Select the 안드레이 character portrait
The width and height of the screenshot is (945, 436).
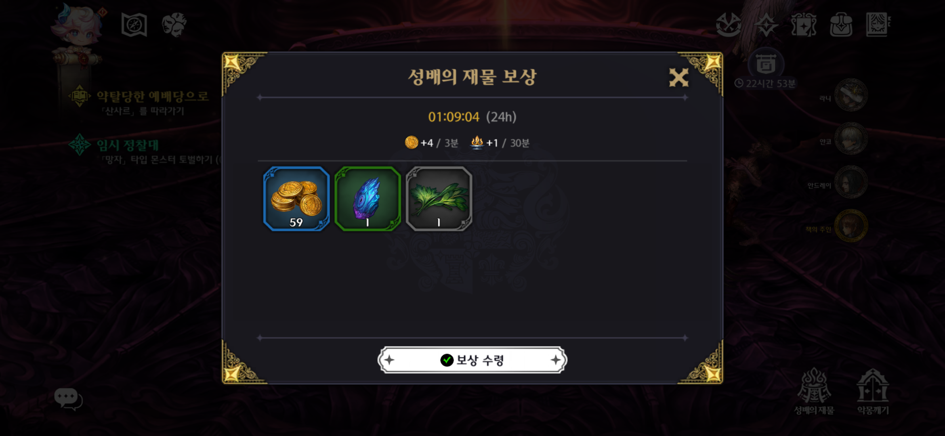coord(851,182)
